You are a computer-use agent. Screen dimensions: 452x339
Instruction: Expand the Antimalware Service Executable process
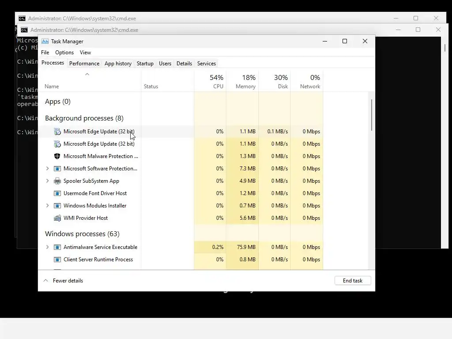(48, 247)
